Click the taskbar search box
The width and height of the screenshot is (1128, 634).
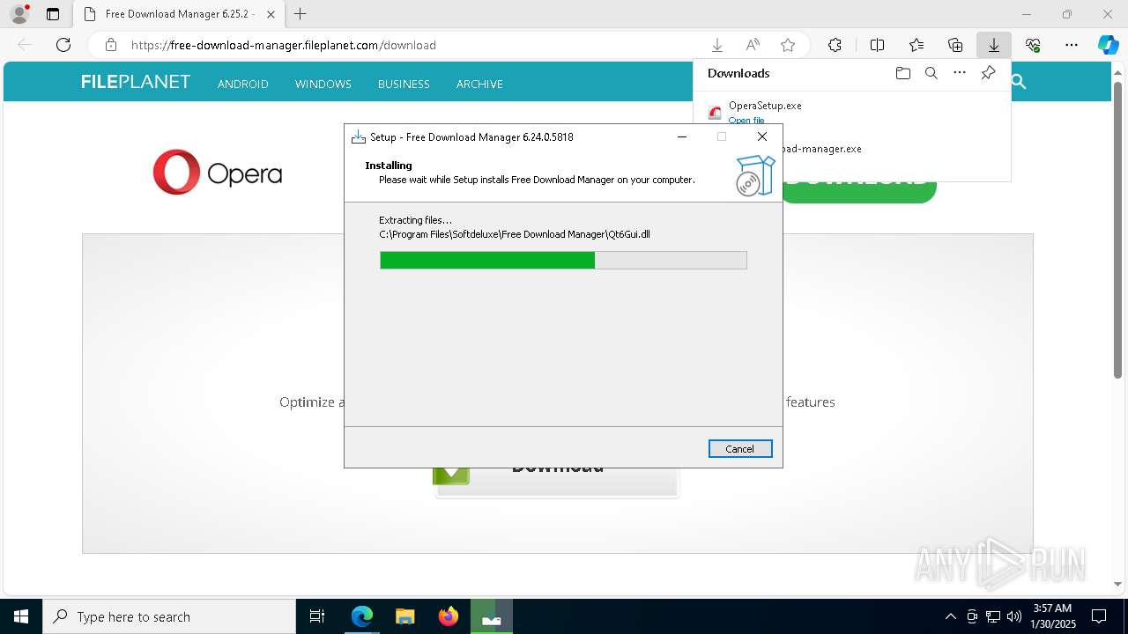coord(169,616)
